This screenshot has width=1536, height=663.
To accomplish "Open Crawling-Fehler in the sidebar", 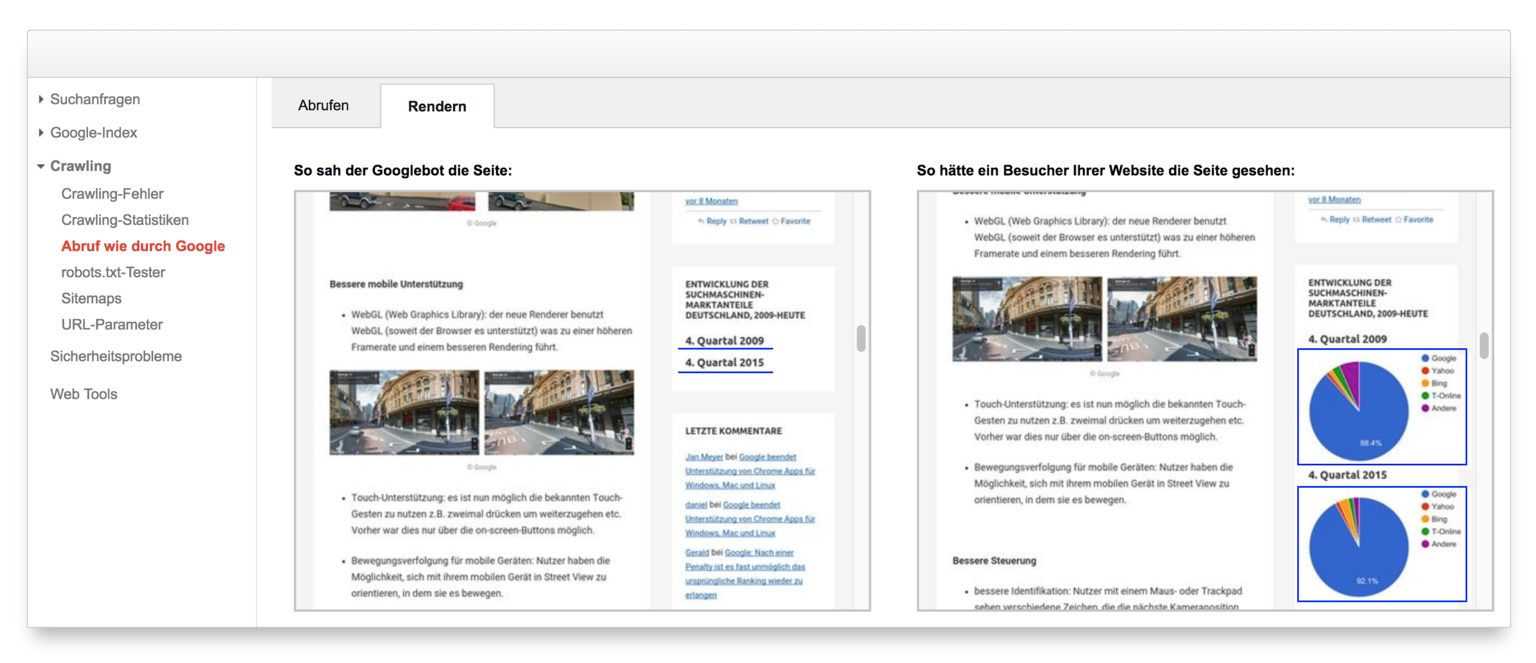I will (112, 194).
